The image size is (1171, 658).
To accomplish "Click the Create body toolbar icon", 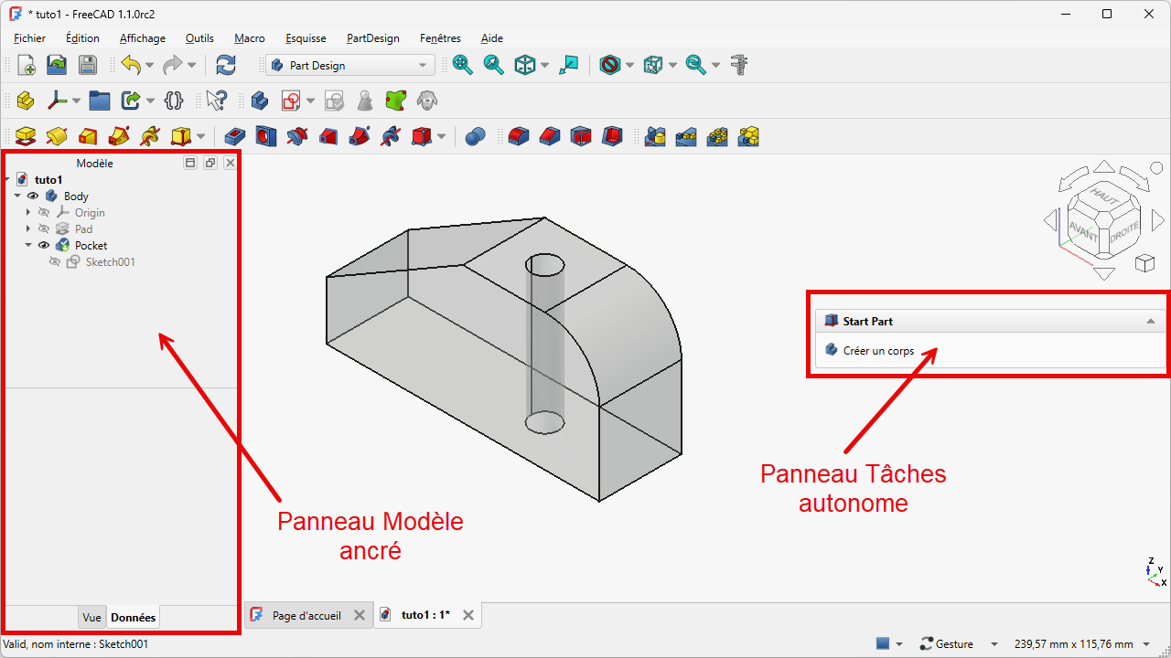I will click(x=259, y=101).
